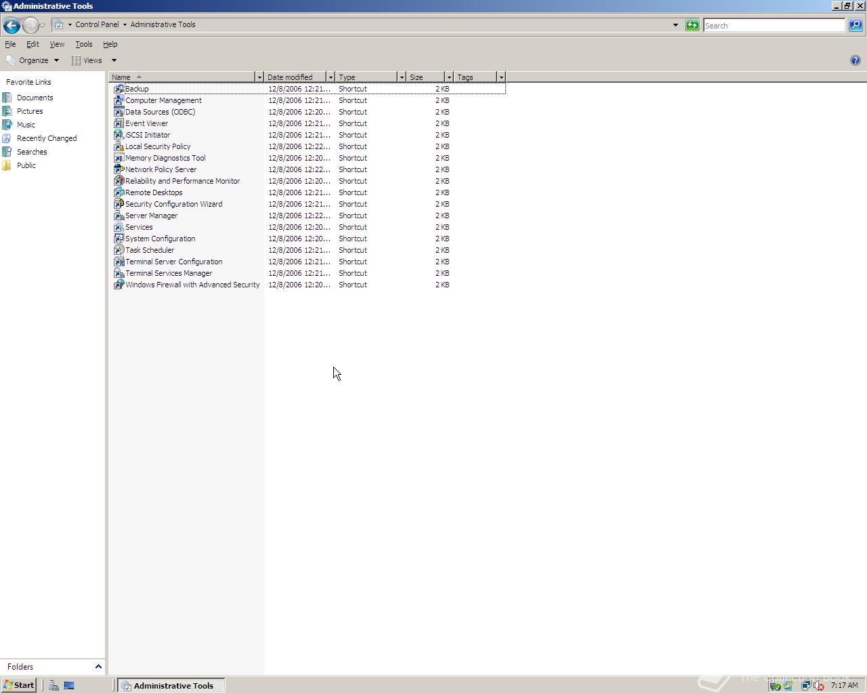Click the network tray icon
867x694 pixels.
pos(805,685)
